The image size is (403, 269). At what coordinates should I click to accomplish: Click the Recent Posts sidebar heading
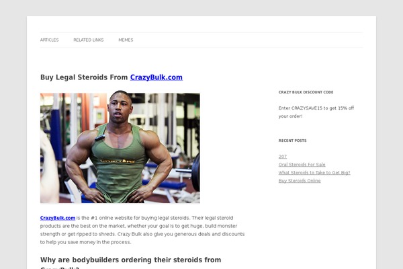tap(292, 141)
